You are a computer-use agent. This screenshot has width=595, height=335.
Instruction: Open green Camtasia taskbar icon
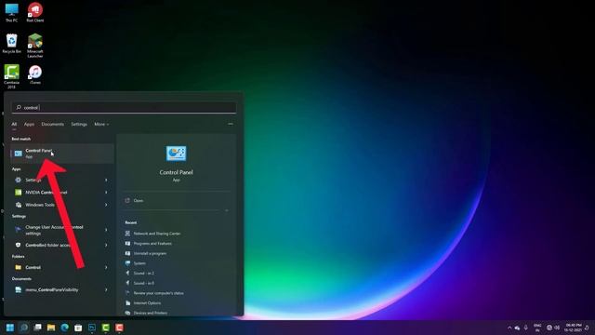coord(105,328)
